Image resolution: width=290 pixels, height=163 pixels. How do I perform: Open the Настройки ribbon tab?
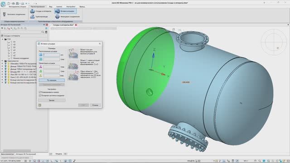tap(71, 7)
